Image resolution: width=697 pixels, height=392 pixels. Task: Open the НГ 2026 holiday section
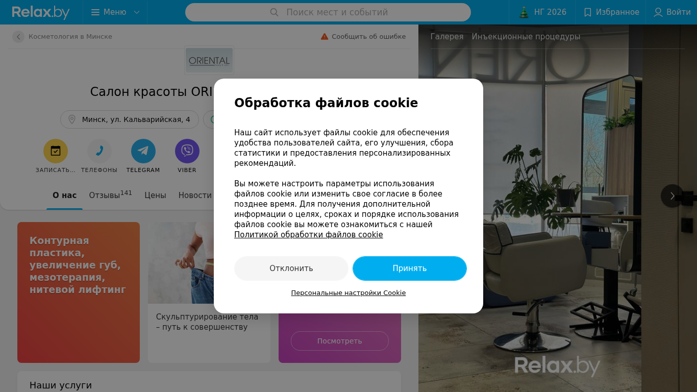[x=542, y=12]
